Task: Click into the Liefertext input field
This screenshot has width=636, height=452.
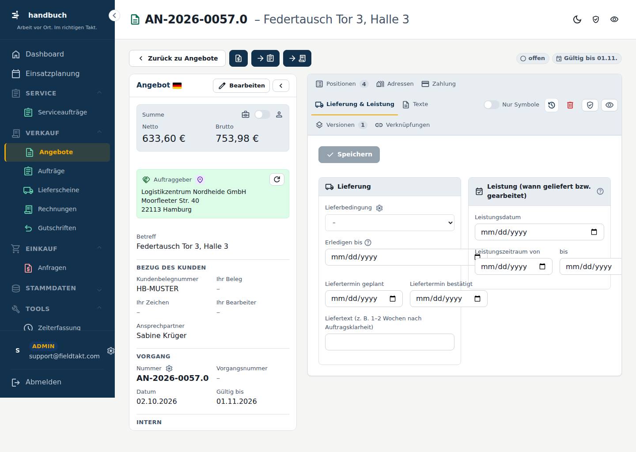Action: point(390,342)
